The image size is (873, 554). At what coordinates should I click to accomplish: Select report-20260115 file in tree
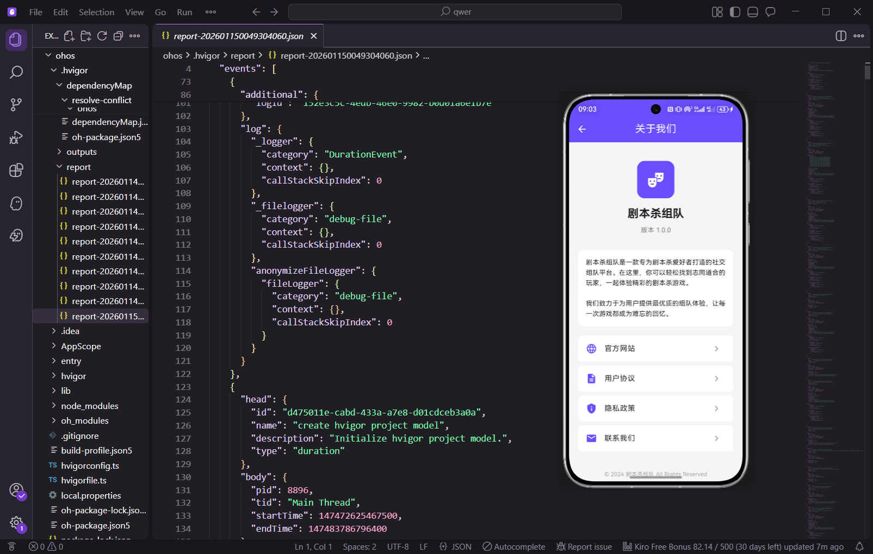[x=90, y=316]
